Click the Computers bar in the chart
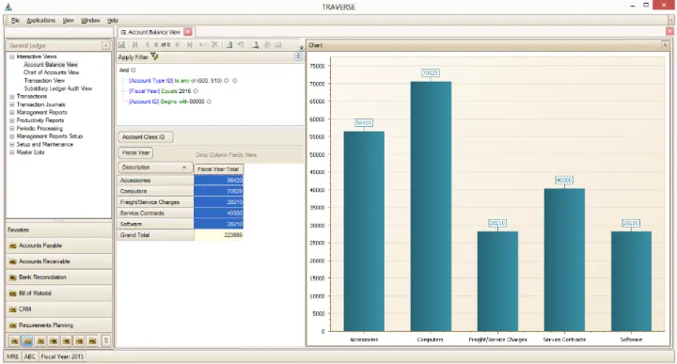The width and height of the screenshot is (677, 364). click(x=431, y=206)
